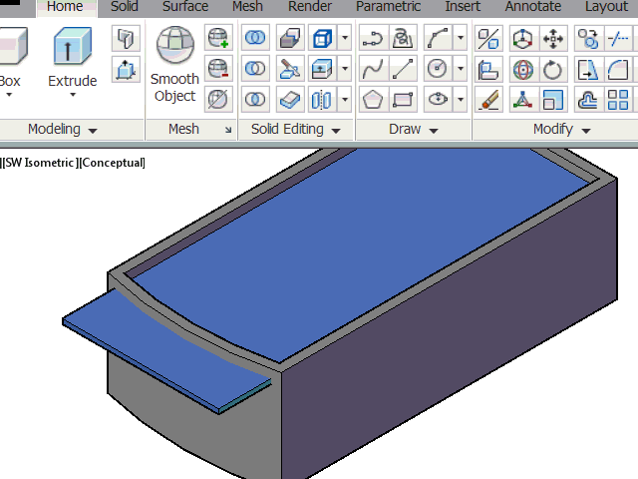Viewport: 638px width, 479px height.
Task: Open the Parametric ribbon tab
Action: [388, 7]
